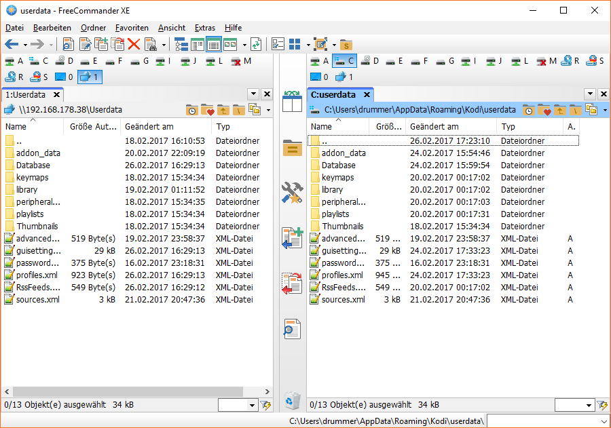The width and height of the screenshot is (611, 428).
Task: Open the orange S folder toolbar icon
Action: [346, 45]
